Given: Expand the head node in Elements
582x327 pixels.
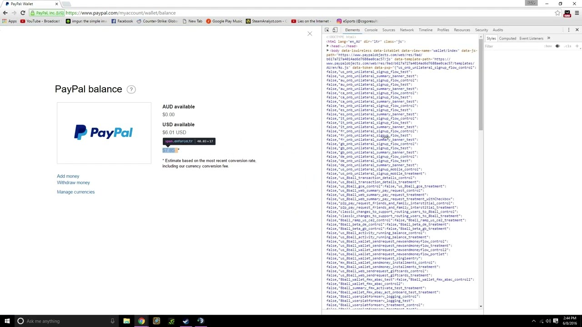Looking at the screenshot, I should pos(327,46).
